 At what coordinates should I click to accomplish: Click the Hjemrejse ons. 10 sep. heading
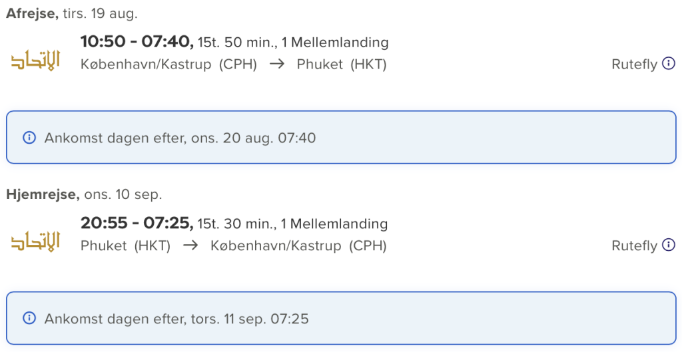(84, 195)
